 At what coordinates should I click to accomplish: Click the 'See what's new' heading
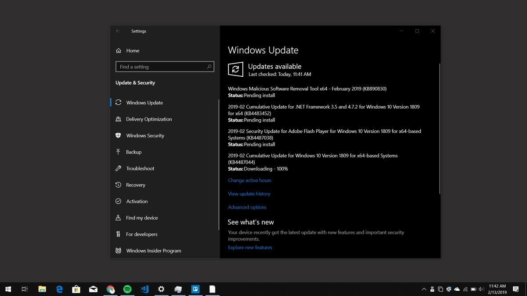251,222
